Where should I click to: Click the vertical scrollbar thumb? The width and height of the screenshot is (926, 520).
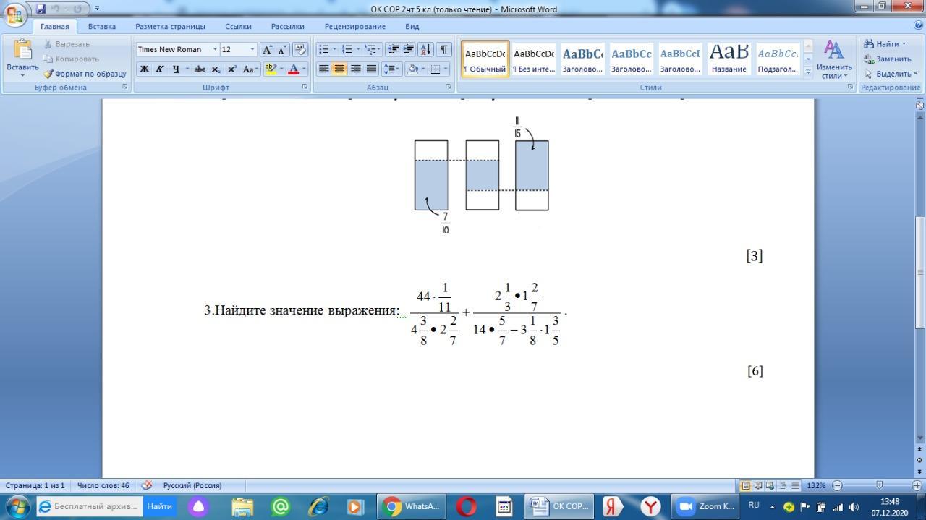tap(920, 271)
